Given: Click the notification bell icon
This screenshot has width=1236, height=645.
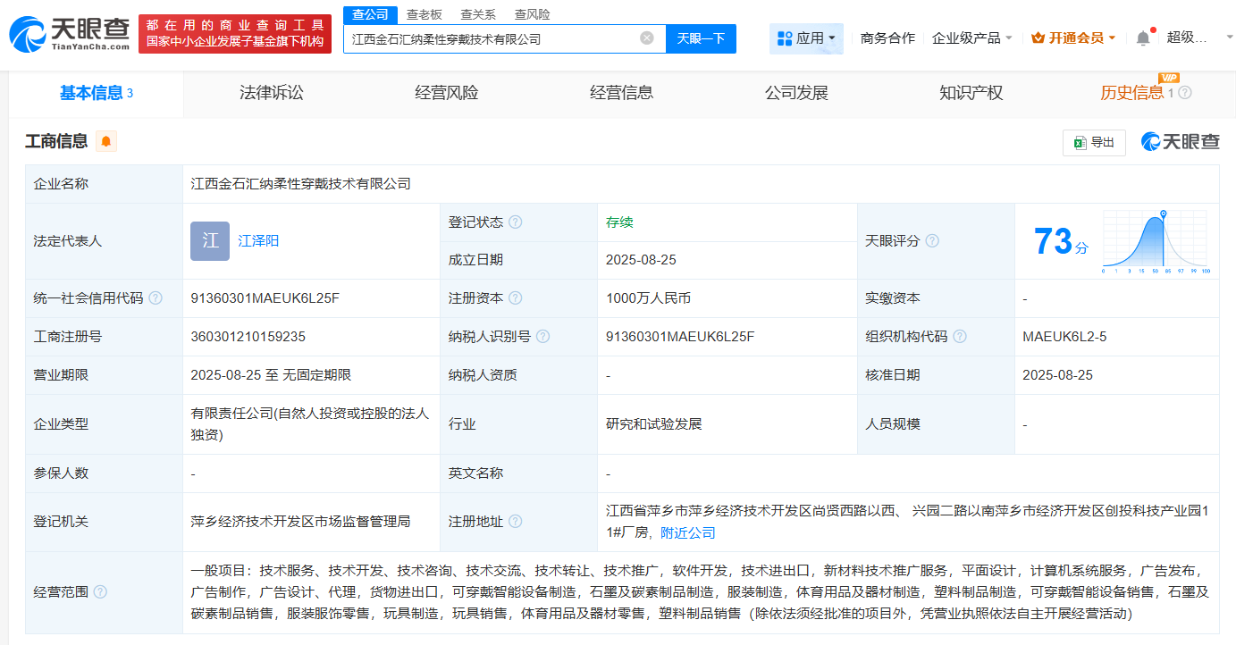Looking at the screenshot, I should click(1142, 37).
